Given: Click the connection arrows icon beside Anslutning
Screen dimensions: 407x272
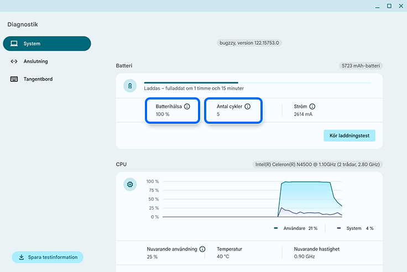Looking at the screenshot, I should tap(14, 61).
